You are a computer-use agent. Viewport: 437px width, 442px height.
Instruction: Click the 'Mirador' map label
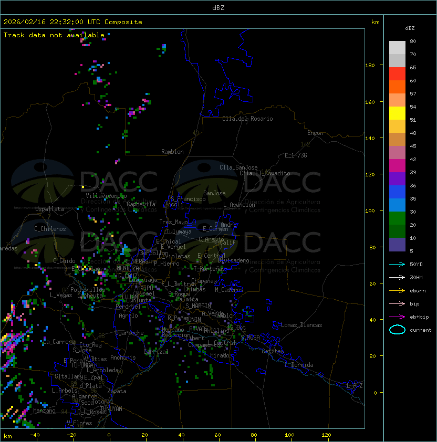(x=222, y=355)
